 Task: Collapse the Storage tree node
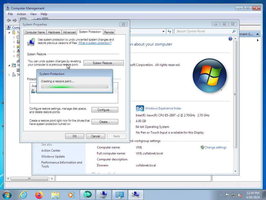[x=9, y=65]
